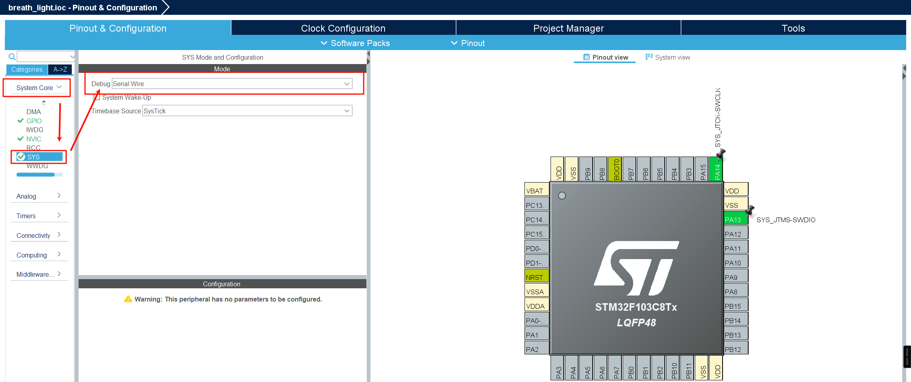Image resolution: width=911 pixels, height=382 pixels.
Task: Select RCC in the System Core list
Action: (x=33, y=148)
